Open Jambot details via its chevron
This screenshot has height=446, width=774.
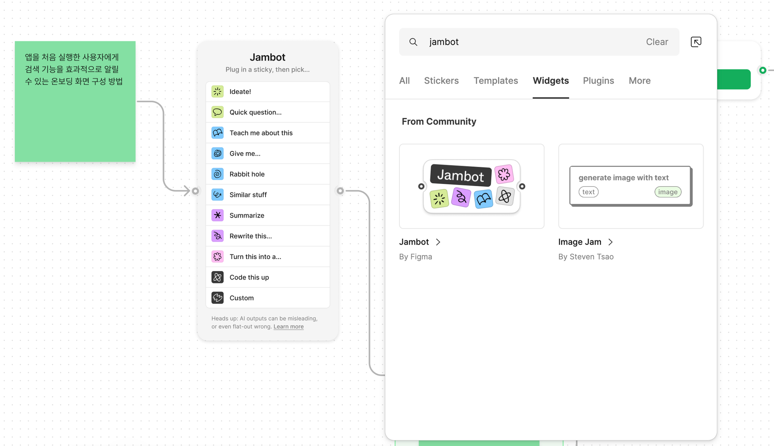tap(438, 242)
